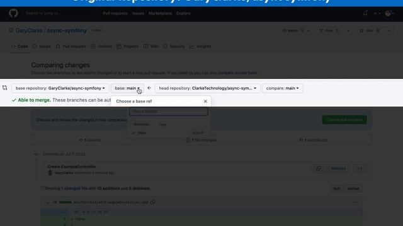The width and height of the screenshot is (403, 226).
Task: Open Issues in top navigation
Action: (x=138, y=13)
